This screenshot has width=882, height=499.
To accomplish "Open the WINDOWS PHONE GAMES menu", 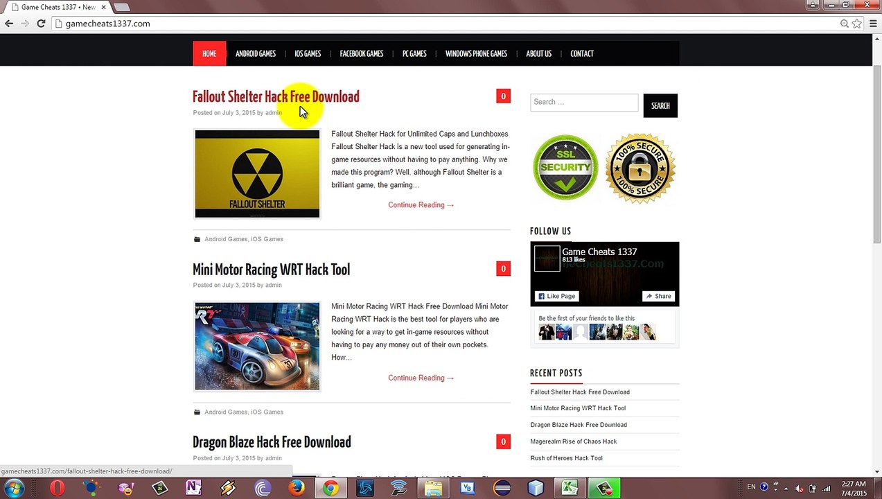I will tap(476, 53).
